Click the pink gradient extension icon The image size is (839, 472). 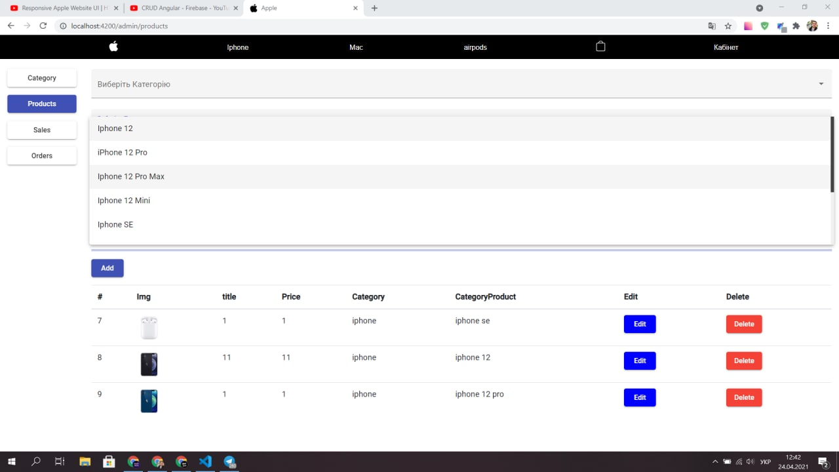pyautogui.click(x=748, y=26)
